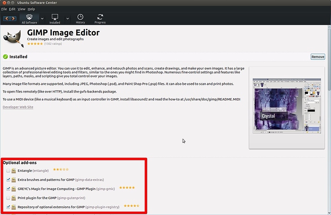
Task: Click 'Create images and edit photographs' subtitle
Action: (55, 39)
